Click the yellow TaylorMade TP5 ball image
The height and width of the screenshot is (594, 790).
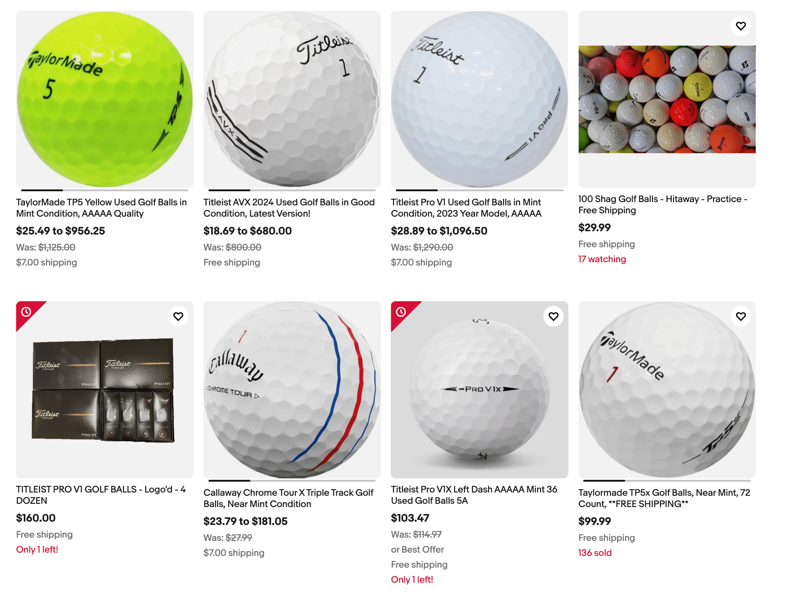pyautogui.click(x=105, y=99)
